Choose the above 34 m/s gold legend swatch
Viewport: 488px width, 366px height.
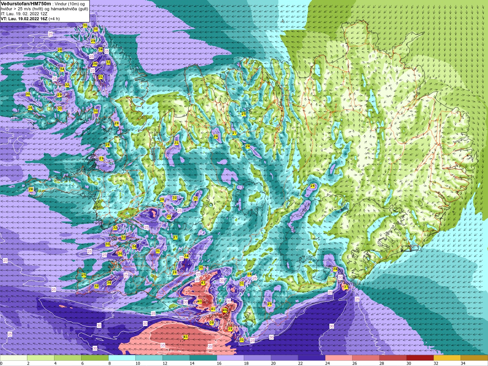pyautogui.click(x=474, y=358)
